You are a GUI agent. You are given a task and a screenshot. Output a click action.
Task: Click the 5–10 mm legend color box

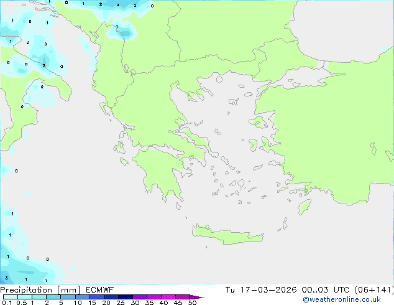tap(68, 297)
